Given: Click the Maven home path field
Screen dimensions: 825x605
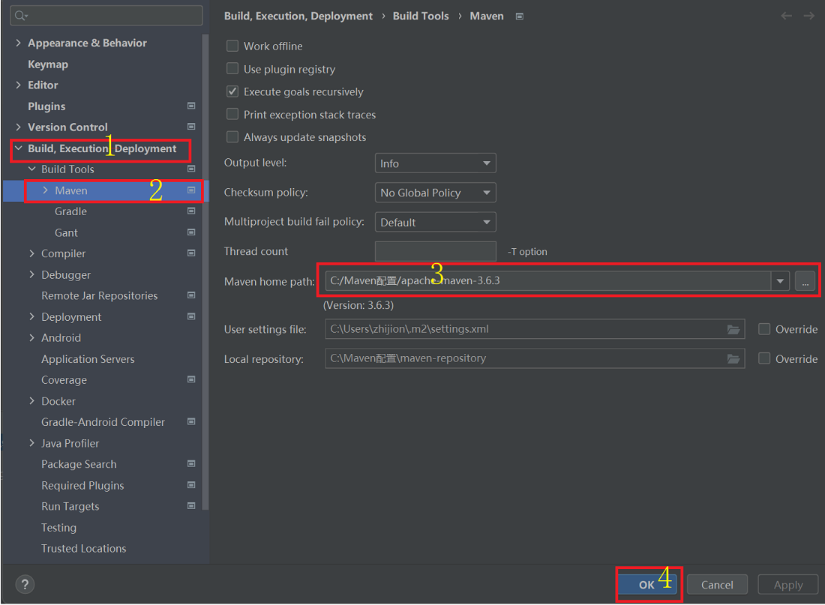Looking at the screenshot, I should (x=548, y=281).
